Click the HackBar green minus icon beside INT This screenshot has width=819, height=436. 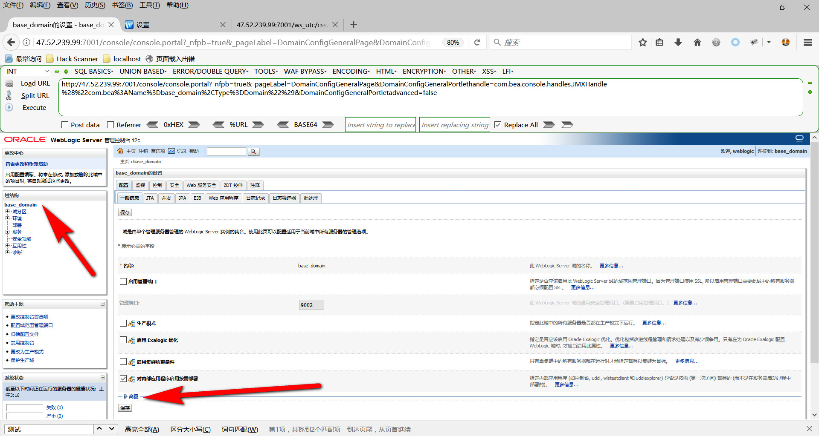(x=57, y=72)
